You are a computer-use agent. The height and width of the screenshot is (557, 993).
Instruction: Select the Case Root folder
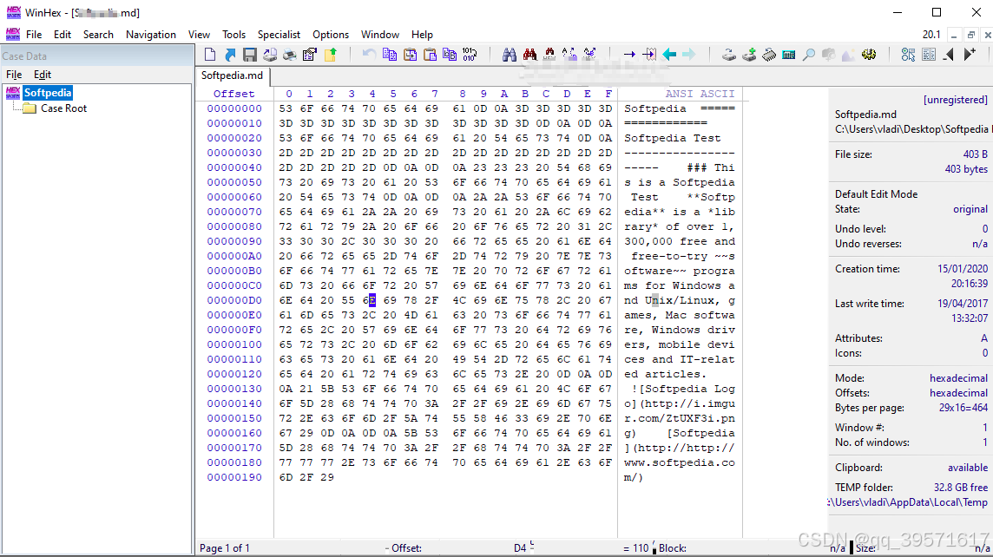coord(63,108)
